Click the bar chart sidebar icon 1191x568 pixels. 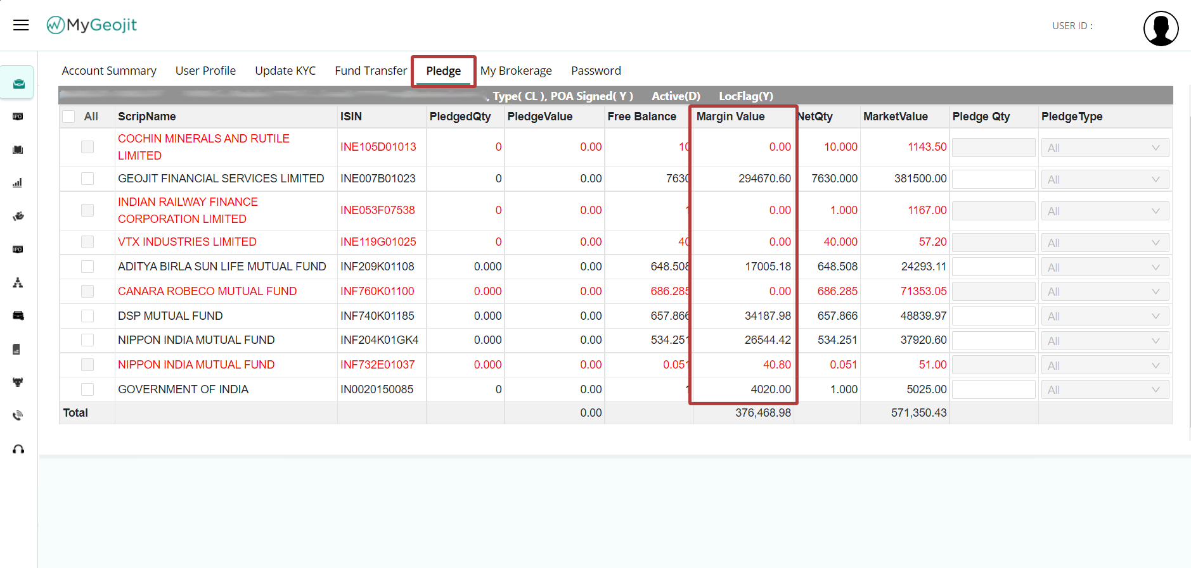[18, 183]
